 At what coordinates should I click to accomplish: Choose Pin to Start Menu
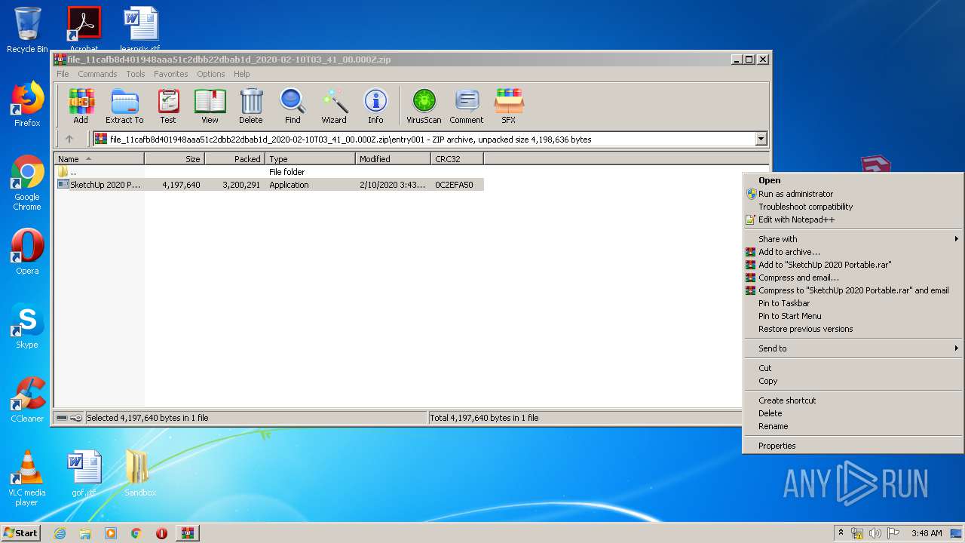pyautogui.click(x=853, y=316)
